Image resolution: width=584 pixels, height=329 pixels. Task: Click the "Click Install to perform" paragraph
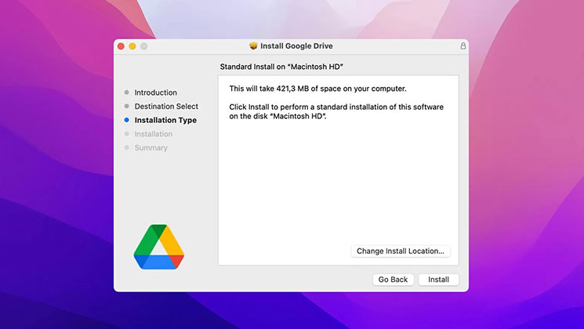[336, 111]
